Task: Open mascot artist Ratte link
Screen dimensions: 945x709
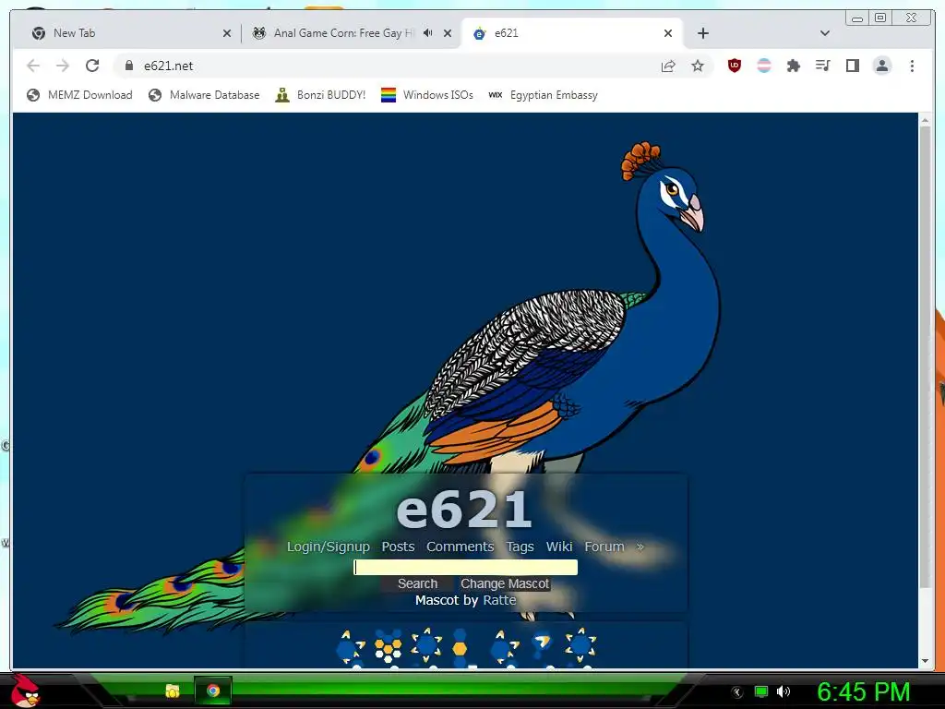Action: (499, 600)
